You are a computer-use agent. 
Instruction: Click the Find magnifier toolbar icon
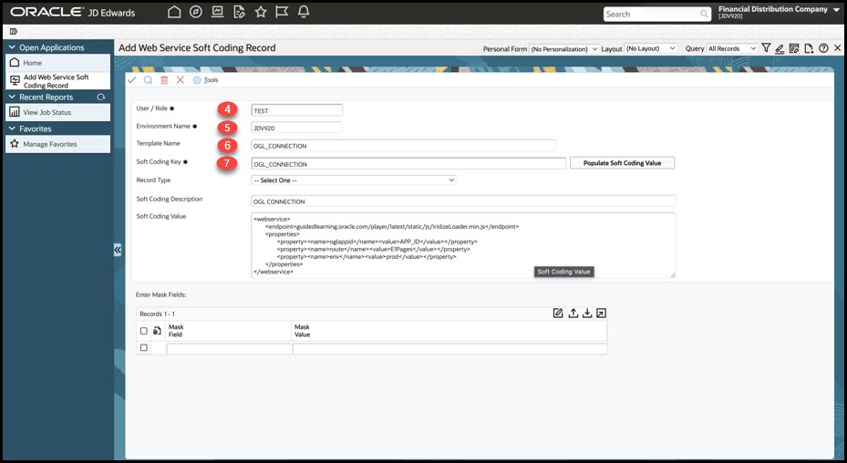point(148,80)
